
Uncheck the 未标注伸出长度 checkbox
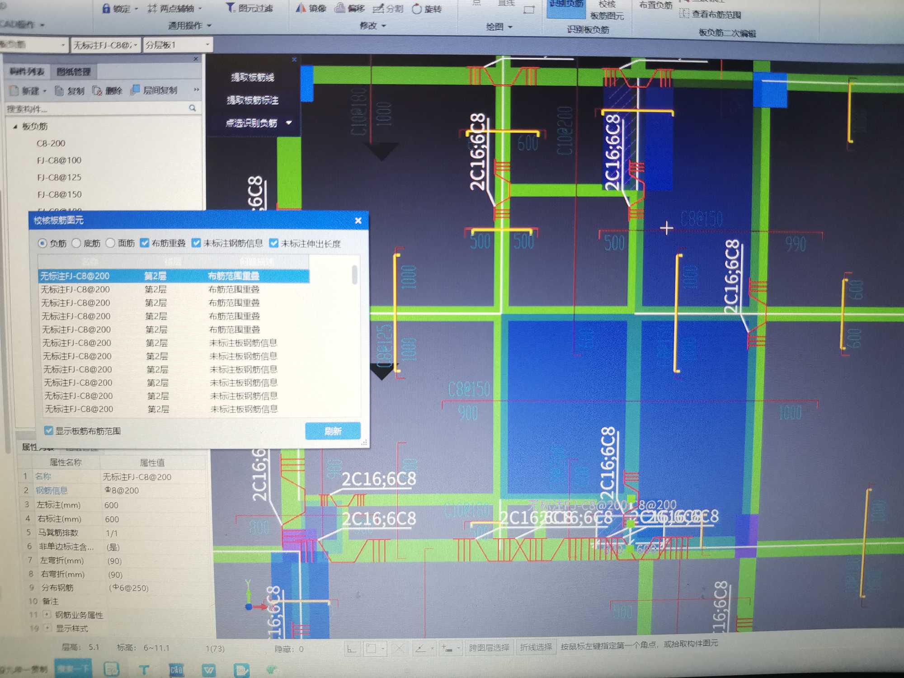[x=273, y=243]
